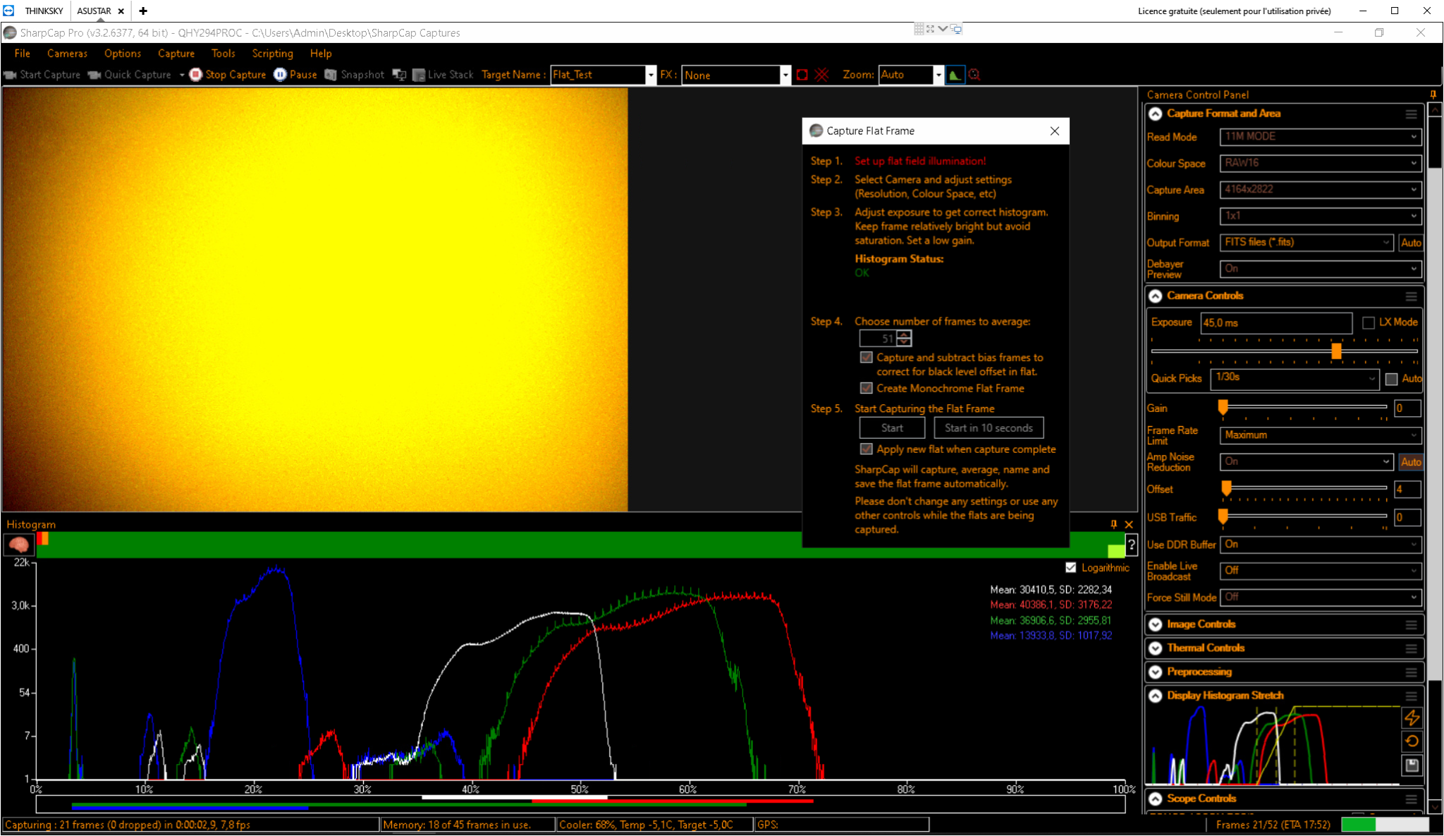Toggle Create Monochrome Flat Frame checkbox
This screenshot has height=836, width=1444.
pos(867,388)
